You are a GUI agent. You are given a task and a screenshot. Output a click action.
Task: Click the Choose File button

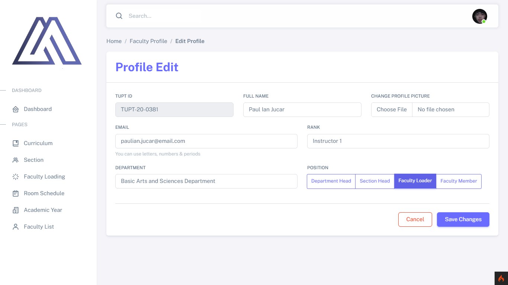392,109
